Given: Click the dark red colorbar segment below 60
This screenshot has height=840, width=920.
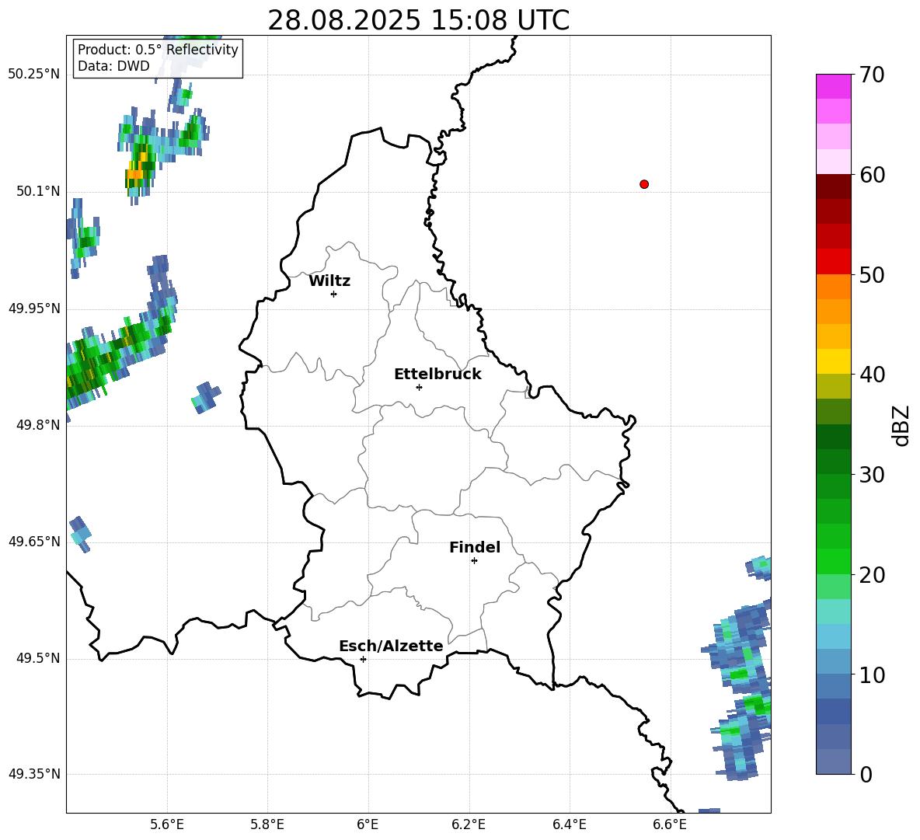Looking at the screenshot, I should coord(833,187).
